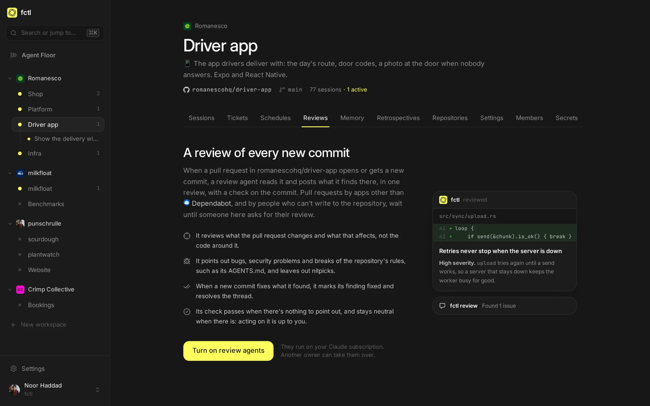
Task: Click the branch icon next to main
Action: [282, 90]
